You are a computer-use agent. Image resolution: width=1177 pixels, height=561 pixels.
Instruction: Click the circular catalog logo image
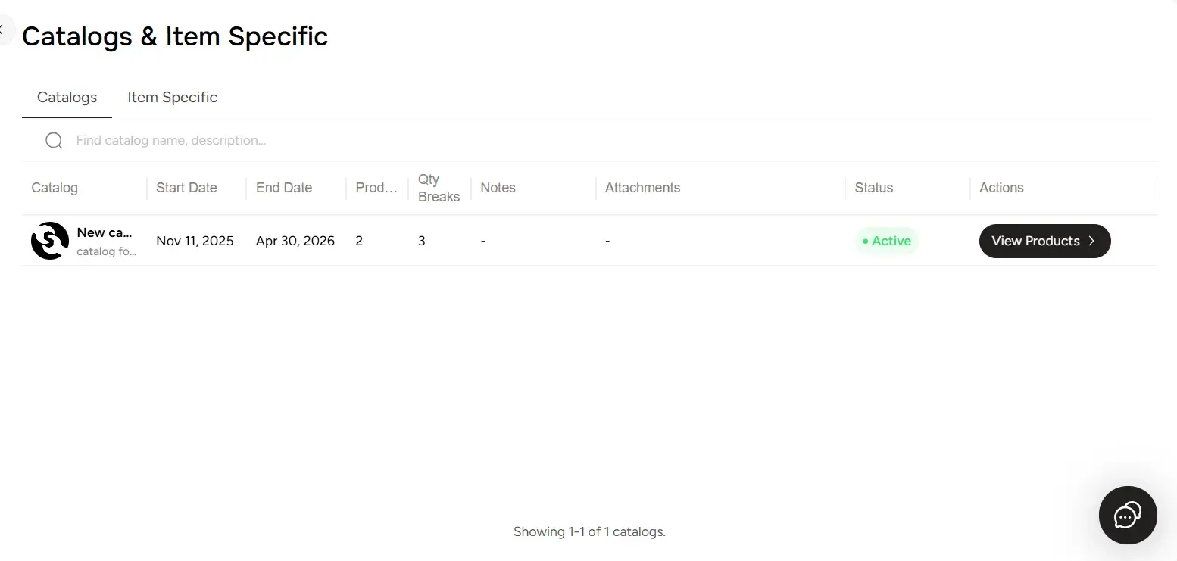point(48,241)
